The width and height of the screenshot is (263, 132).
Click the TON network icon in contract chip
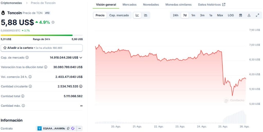point(40,128)
